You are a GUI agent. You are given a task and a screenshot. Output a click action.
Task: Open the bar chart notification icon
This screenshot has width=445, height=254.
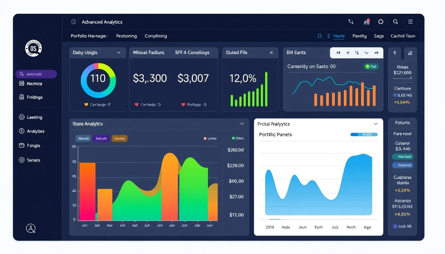click(367, 22)
